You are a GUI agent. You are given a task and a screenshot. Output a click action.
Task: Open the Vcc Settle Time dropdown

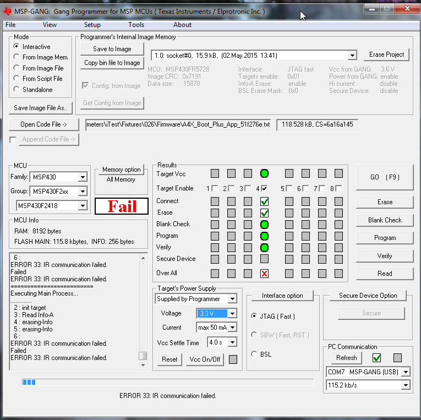click(232, 342)
